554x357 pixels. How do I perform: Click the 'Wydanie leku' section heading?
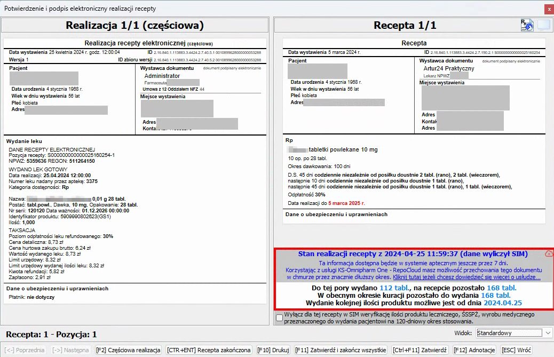(24, 141)
